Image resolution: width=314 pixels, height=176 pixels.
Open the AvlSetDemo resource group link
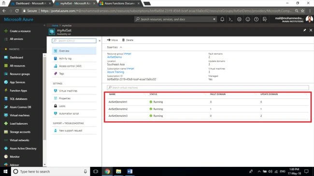(x=114, y=57)
